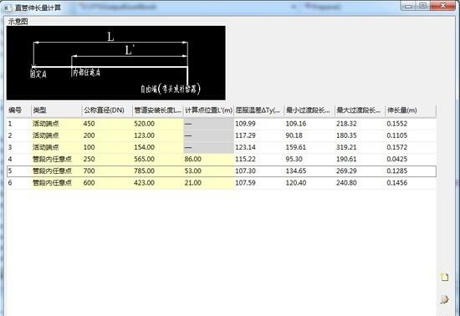Click the 编号 column header
This screenshot has height=316, width=460.
pos(18,110)
